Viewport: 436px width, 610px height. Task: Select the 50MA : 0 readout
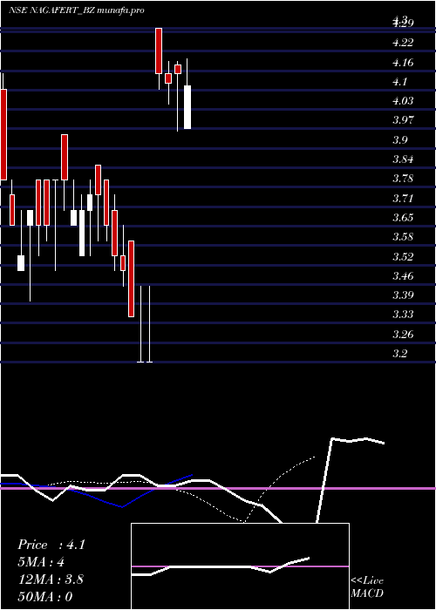tap(45, 596)
